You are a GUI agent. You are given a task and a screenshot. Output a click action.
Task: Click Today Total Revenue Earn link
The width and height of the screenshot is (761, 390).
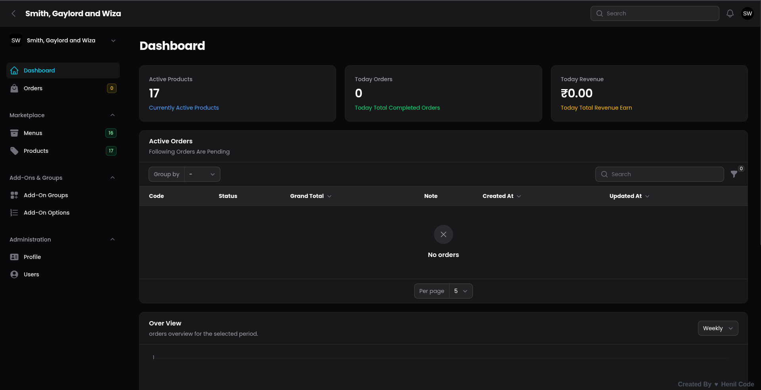point(596,108)
